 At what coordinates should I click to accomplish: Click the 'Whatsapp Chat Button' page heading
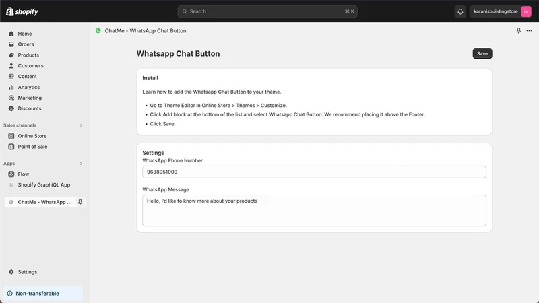[x=178, y=54]
